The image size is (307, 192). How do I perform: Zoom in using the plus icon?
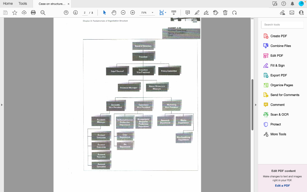coord(132,13)
